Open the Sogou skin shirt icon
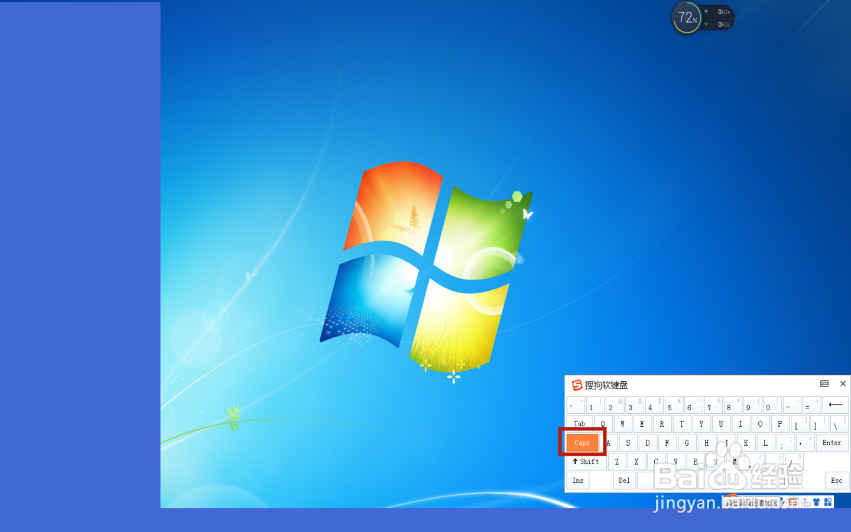 (x=816, y=502)
